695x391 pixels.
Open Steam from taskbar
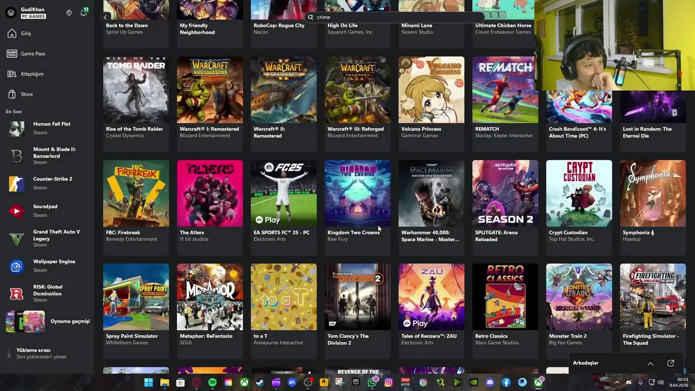point(260,382)
